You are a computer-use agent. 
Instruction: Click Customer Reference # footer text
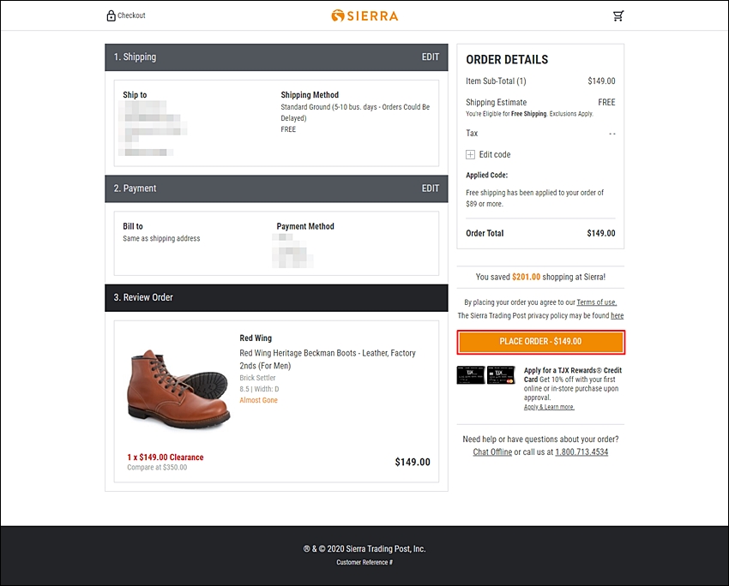click(x=364, y=562)
